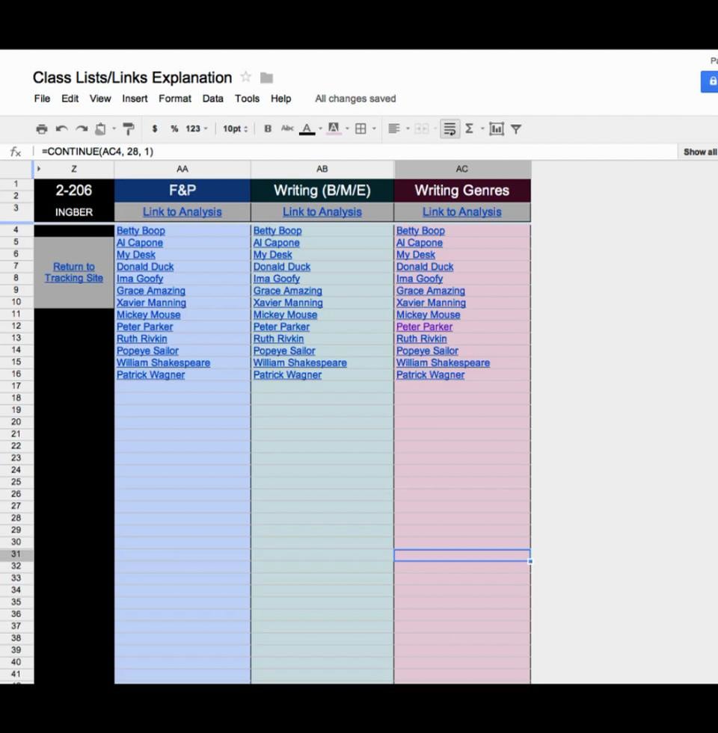
Task: Toggle bold formatting
Action: click(x=268, y=129)
